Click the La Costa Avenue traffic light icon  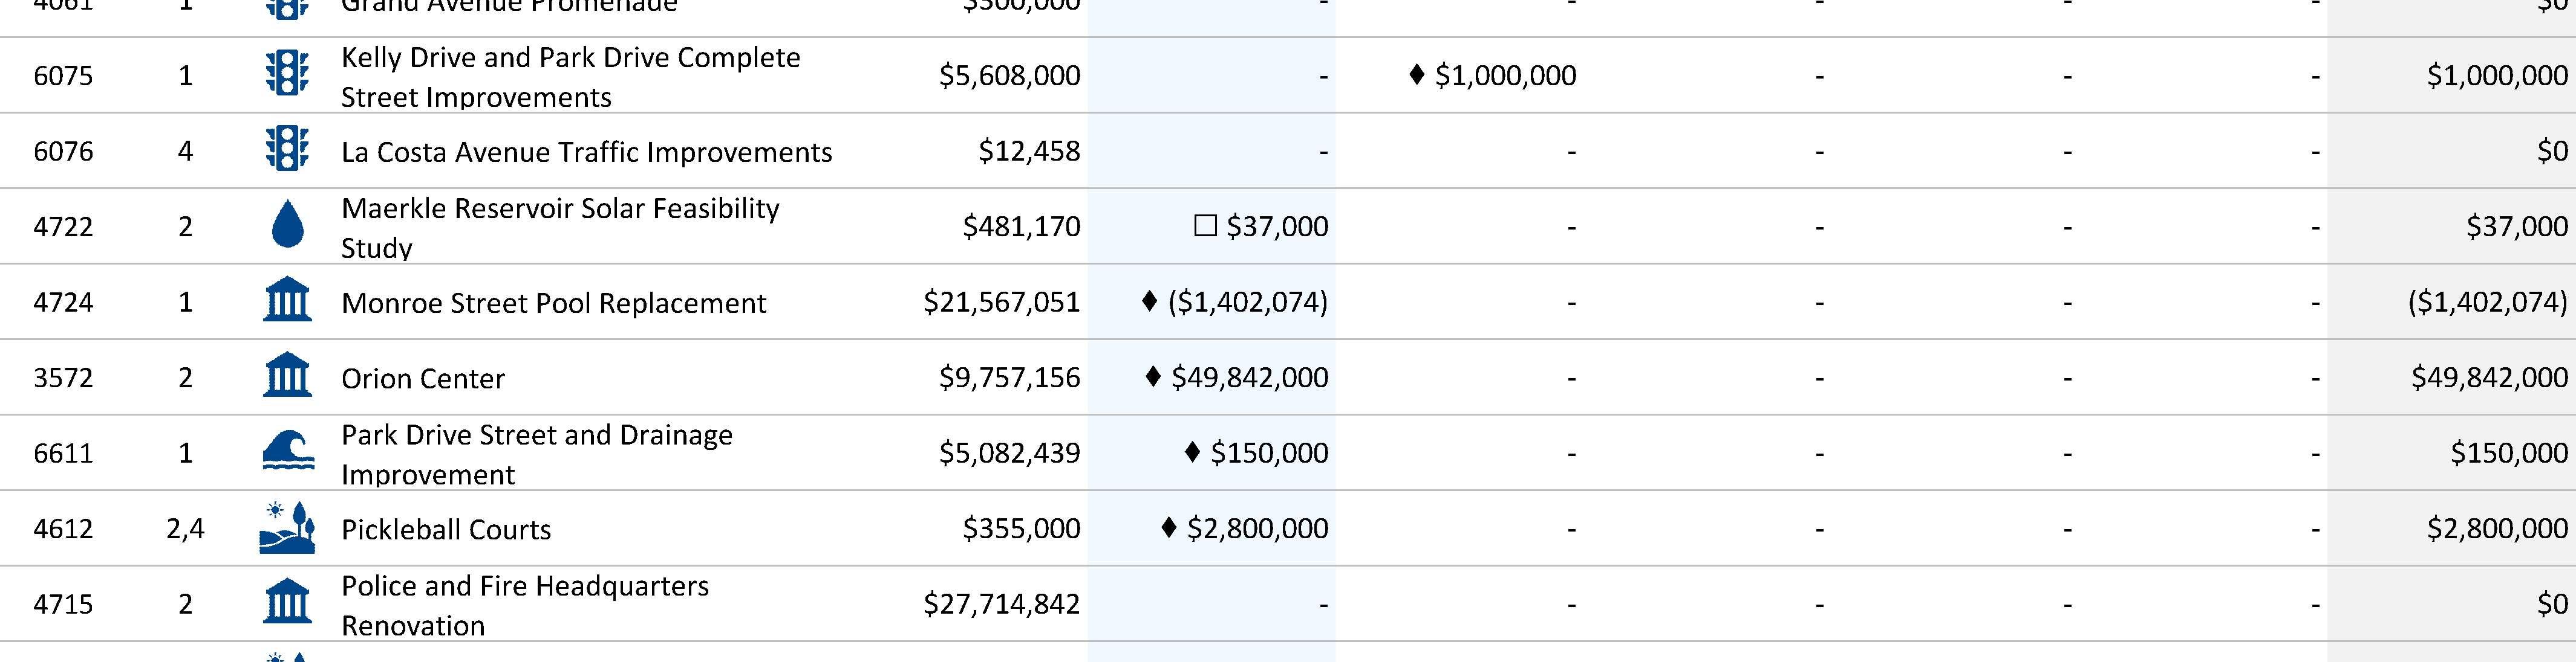click(x=287, y=151)
